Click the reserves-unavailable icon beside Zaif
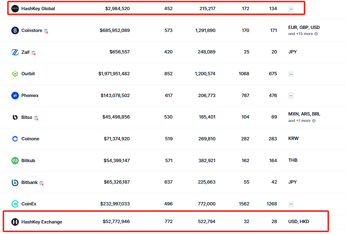 click(x=34, y=53)
